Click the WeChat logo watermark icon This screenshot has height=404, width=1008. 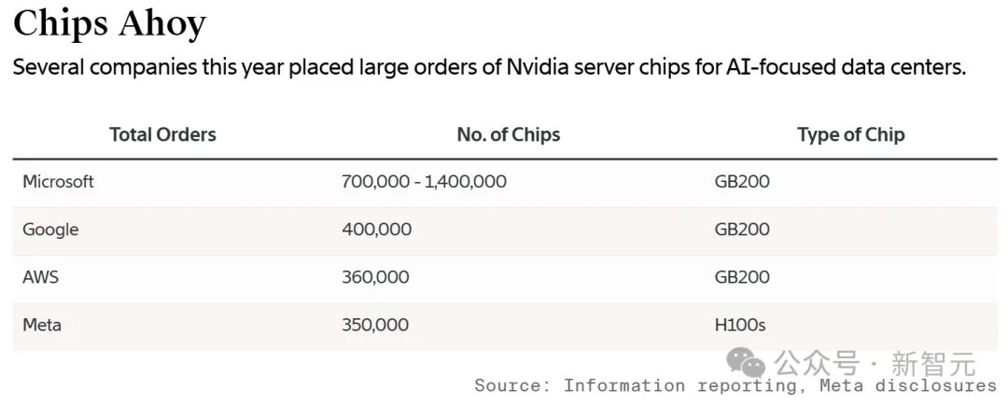click(748, 363)
